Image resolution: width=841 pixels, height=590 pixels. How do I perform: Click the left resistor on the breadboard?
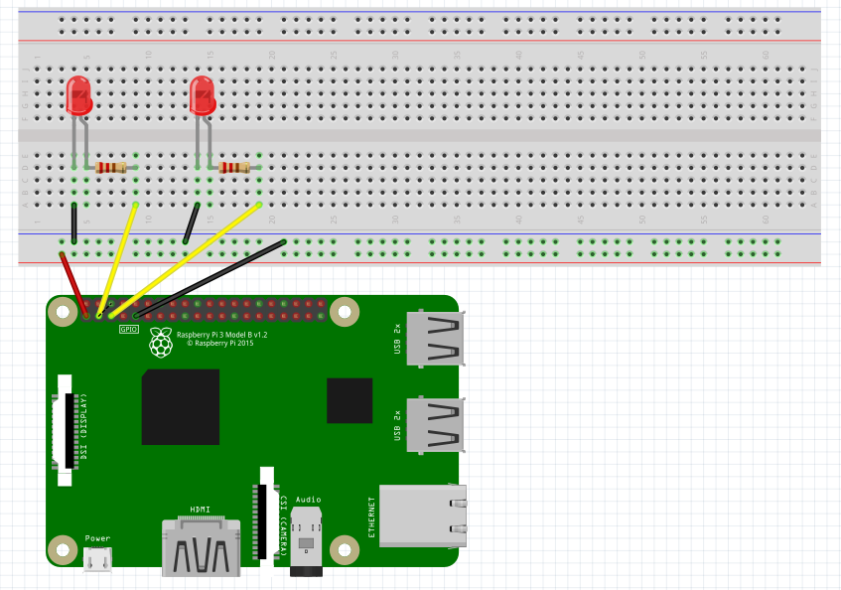pyautogui.click(x=111, y=168)
